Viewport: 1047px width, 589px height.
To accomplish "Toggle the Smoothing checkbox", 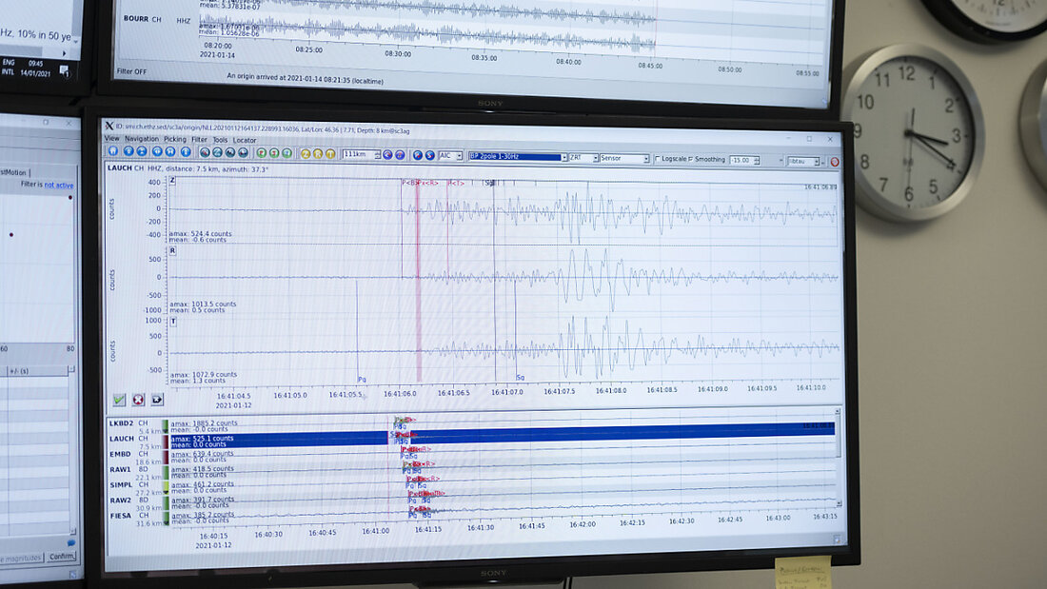I will [x=690, y=159].
